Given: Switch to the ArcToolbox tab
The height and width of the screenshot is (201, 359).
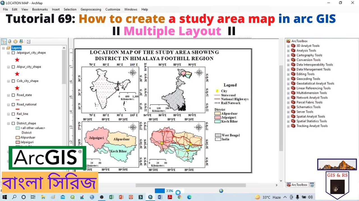Looking at the screenshot, I should point(297,185).
